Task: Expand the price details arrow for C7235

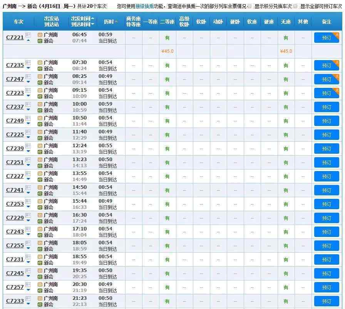Action: pos(28,68)
